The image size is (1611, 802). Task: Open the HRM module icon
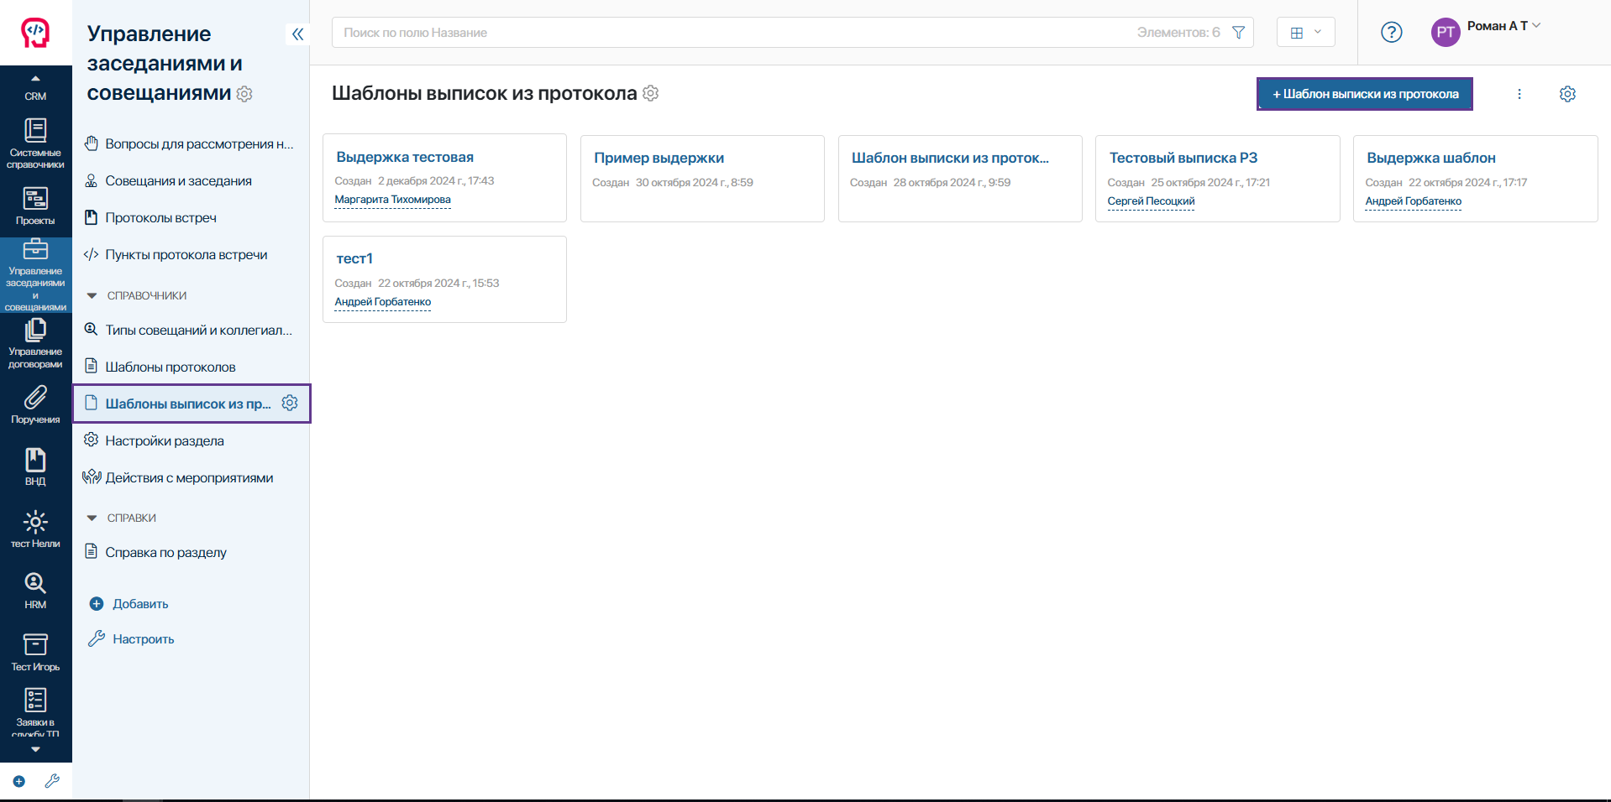[35, 590]
